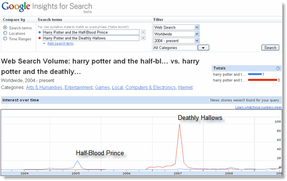Click the red totals bar
Image resolution: width=287 pixels, height=181 pixels.
[x=263, y=80]
